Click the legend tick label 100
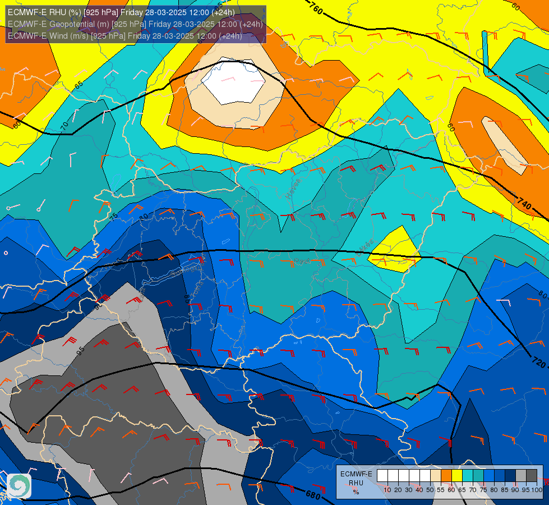549x505 pixels. click(537, 490)
